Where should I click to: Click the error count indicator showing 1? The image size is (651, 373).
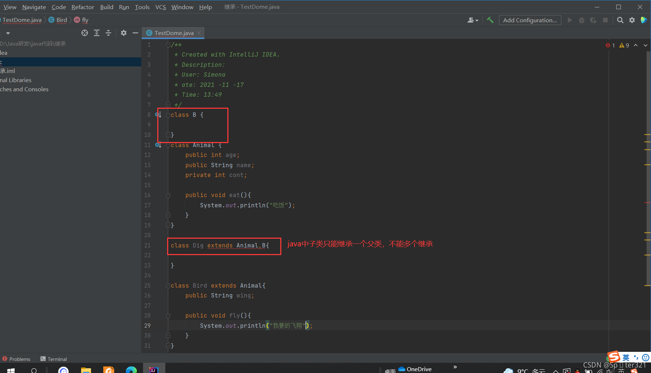click(610, 45)
